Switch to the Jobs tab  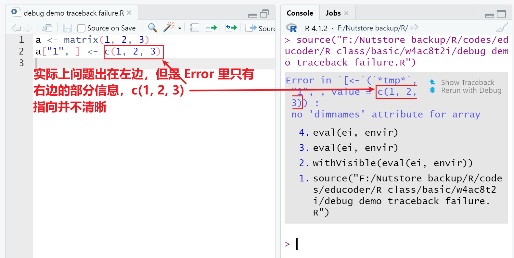[333, 13]
